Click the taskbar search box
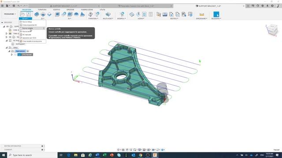 coord(32,155)
